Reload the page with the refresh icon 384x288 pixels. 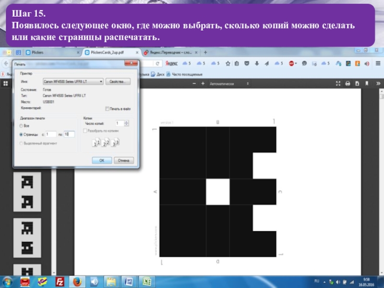click(x=157, y=64)
